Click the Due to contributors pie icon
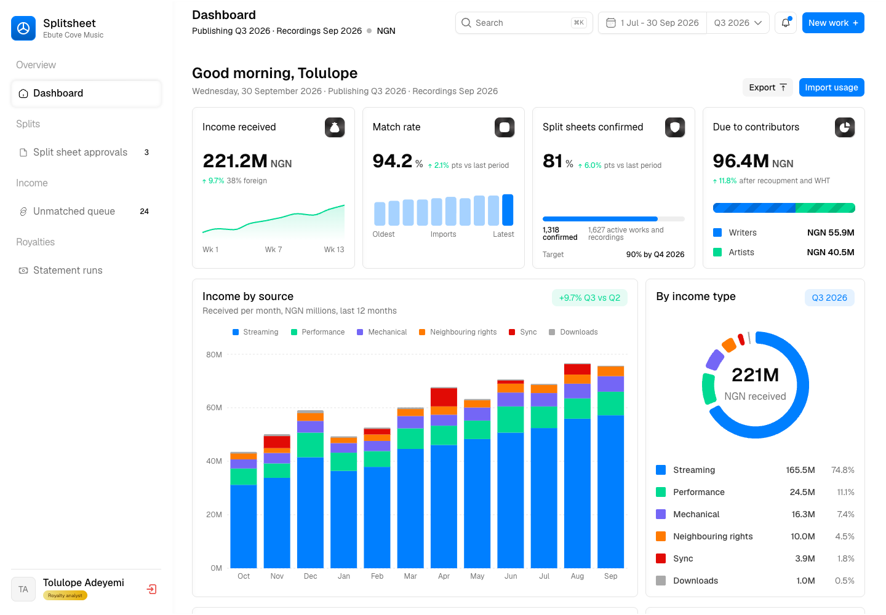Image resolution: width=886 pixels, height=615 pixels. click(x=845, y=127)
